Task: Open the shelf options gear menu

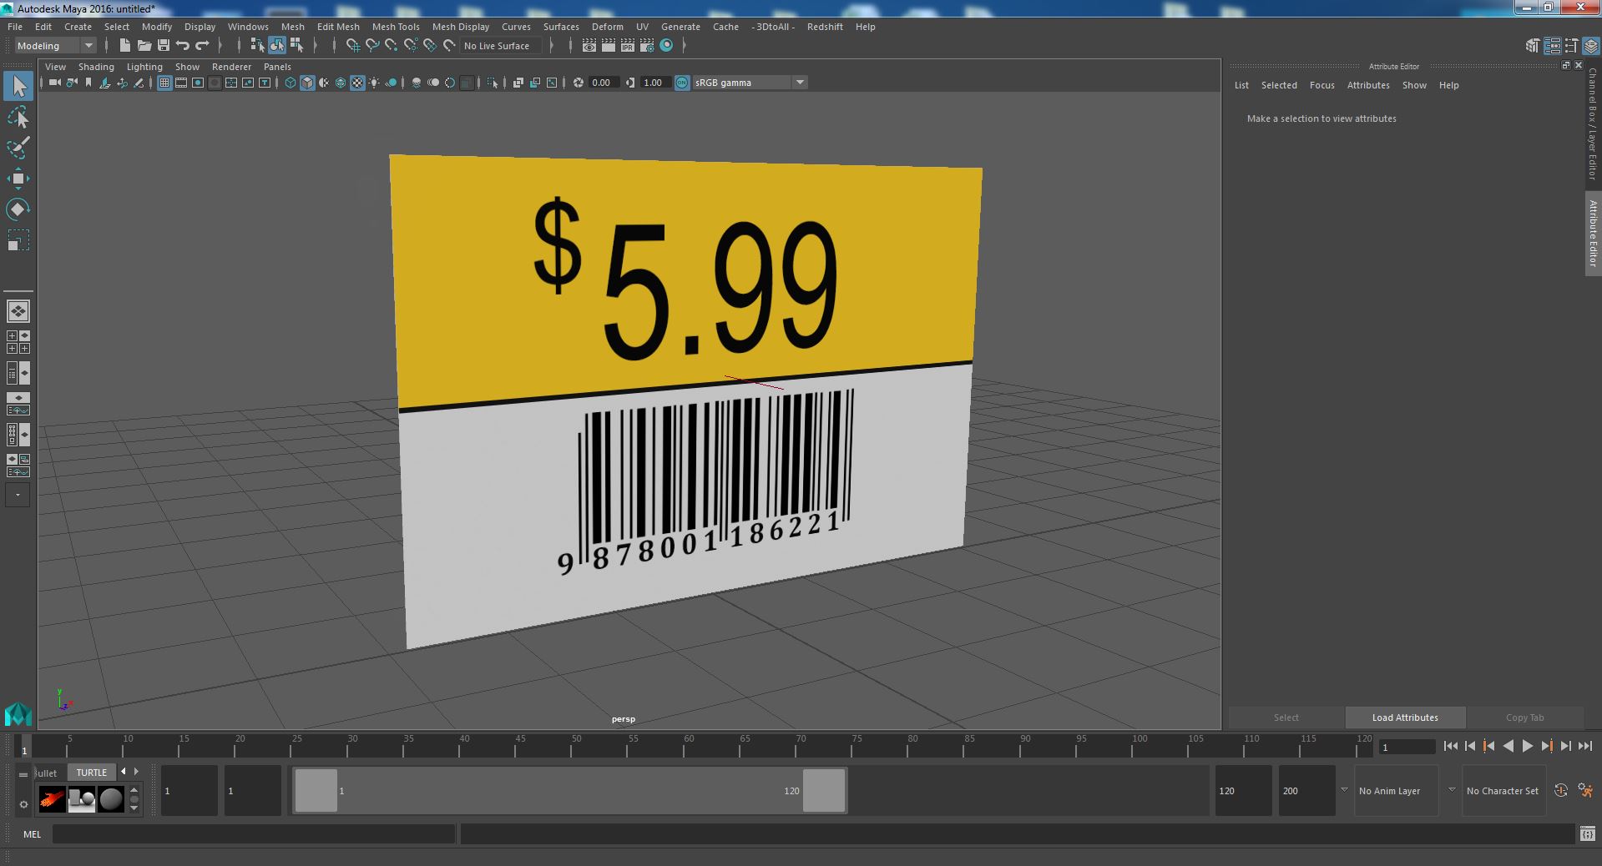Action: (23, 804)
